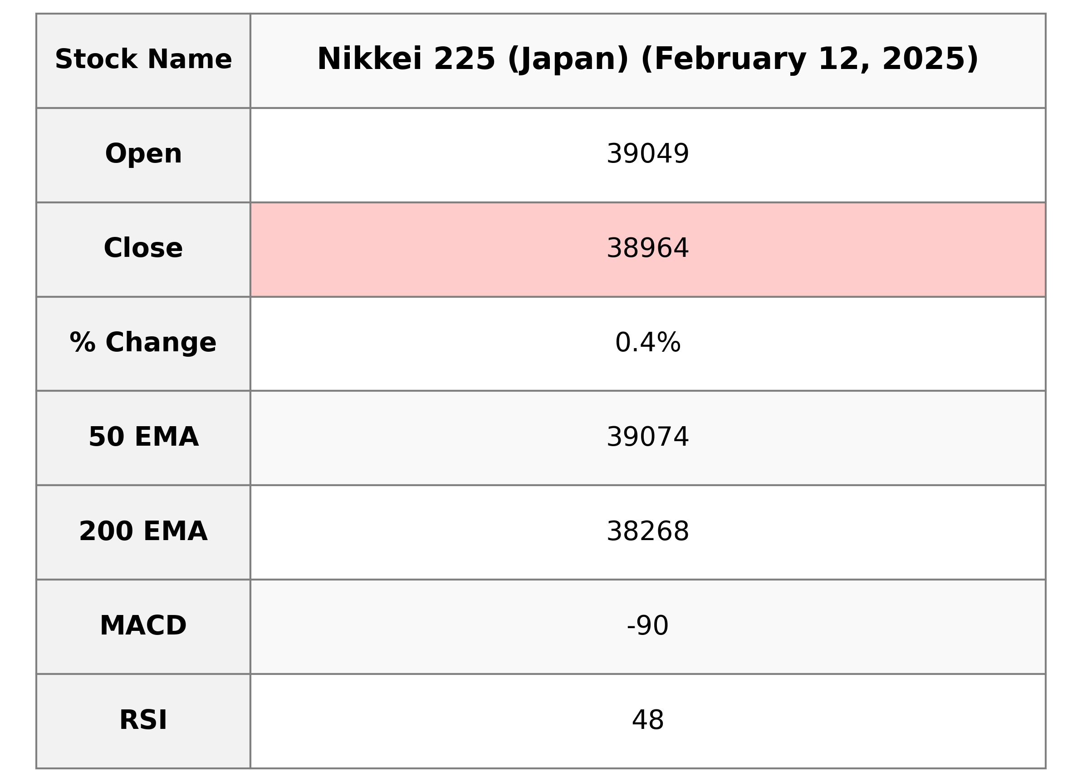Click the MACD value -90

point(647,625)
